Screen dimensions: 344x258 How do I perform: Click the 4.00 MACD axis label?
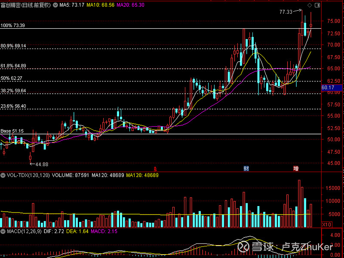335,235
